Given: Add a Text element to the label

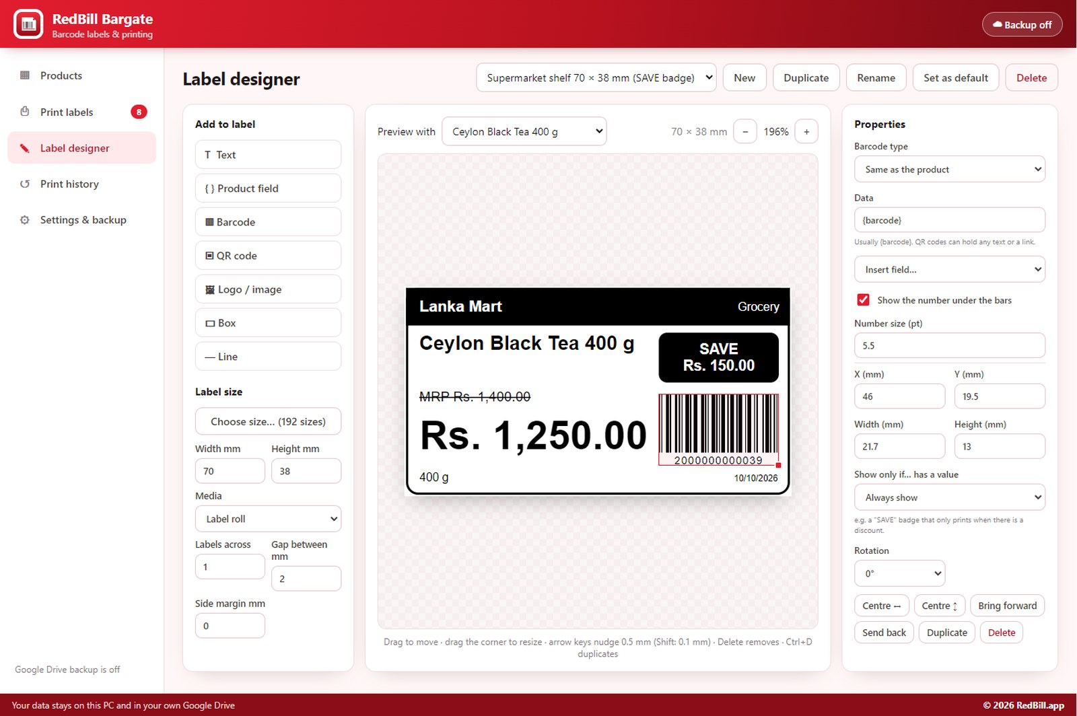Looking at the screenshot, I should tap(268, 155).
